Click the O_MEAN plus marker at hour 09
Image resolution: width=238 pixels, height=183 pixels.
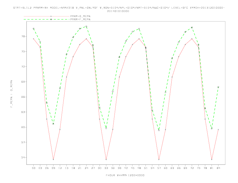53,159
